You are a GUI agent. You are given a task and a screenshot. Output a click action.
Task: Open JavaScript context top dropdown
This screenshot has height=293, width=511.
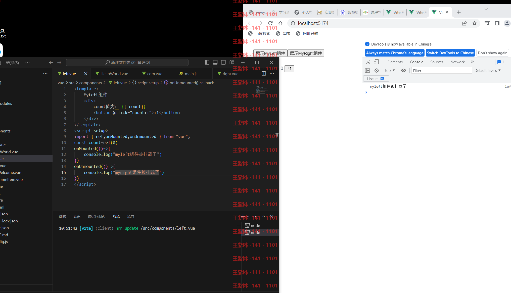390,71
